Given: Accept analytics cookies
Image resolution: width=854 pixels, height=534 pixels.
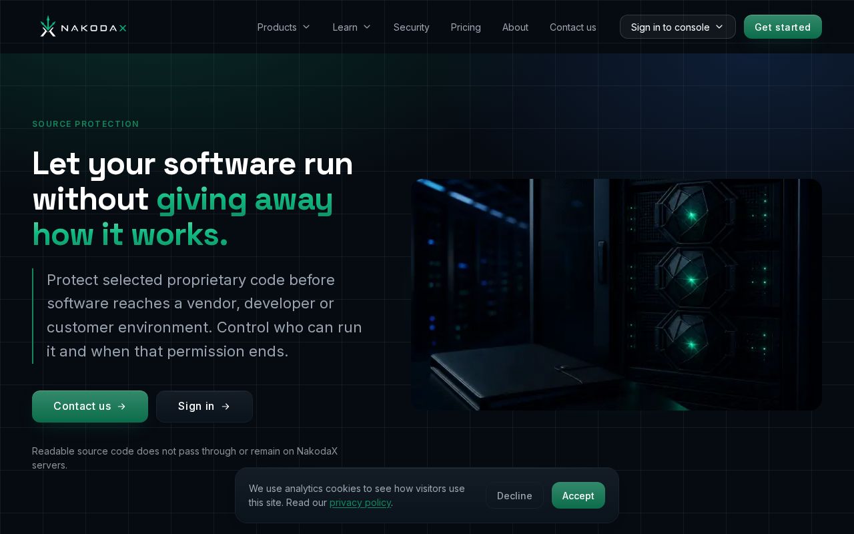Looking at the screenshot, I should (x=578, y=495).
